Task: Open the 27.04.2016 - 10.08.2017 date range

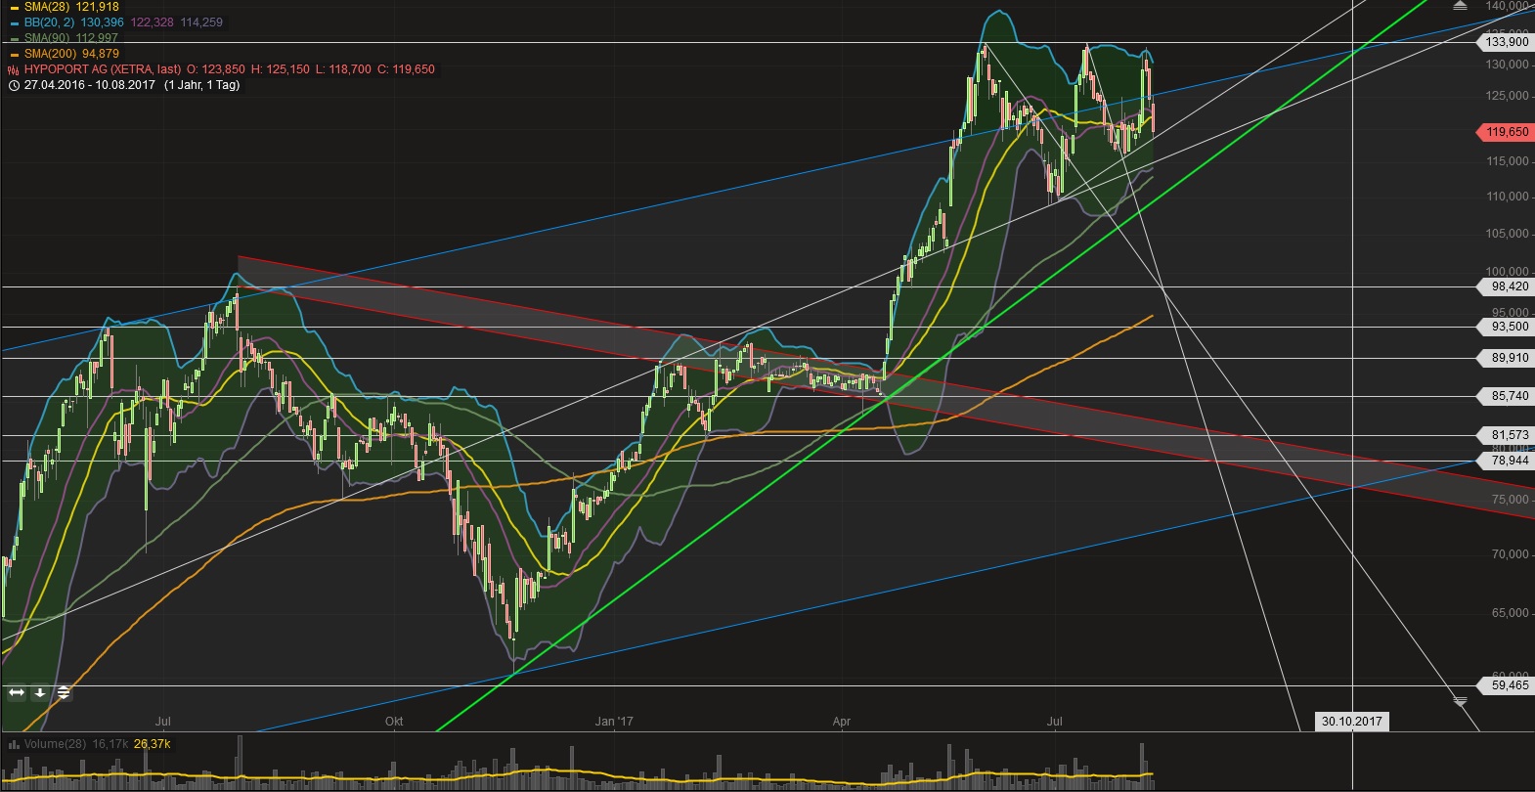Action: coord(90,85)
